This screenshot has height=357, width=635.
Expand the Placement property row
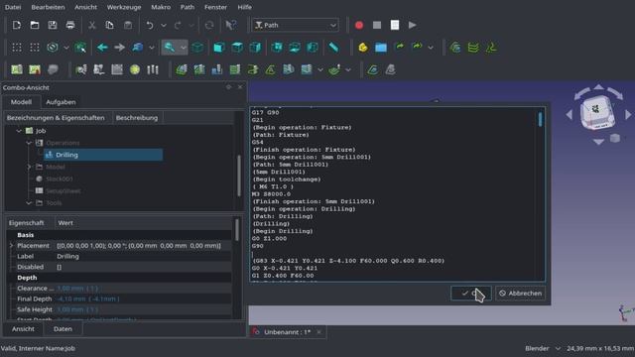coord(11,246)
